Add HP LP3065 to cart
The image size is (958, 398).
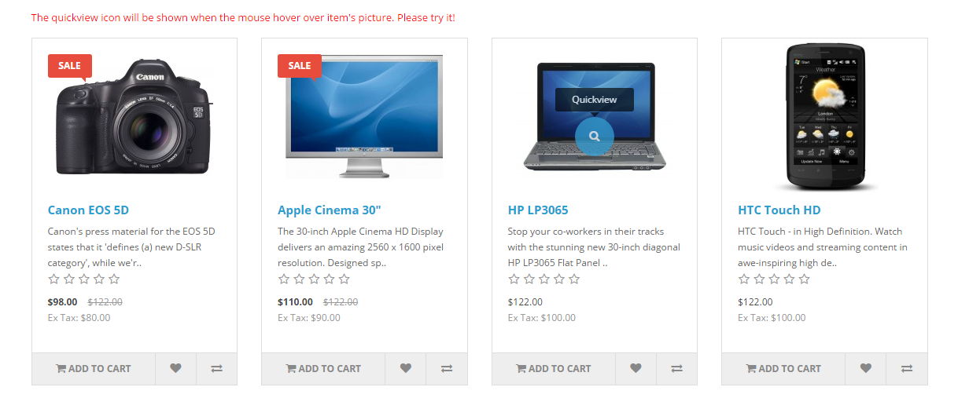(x=554, y=368)
